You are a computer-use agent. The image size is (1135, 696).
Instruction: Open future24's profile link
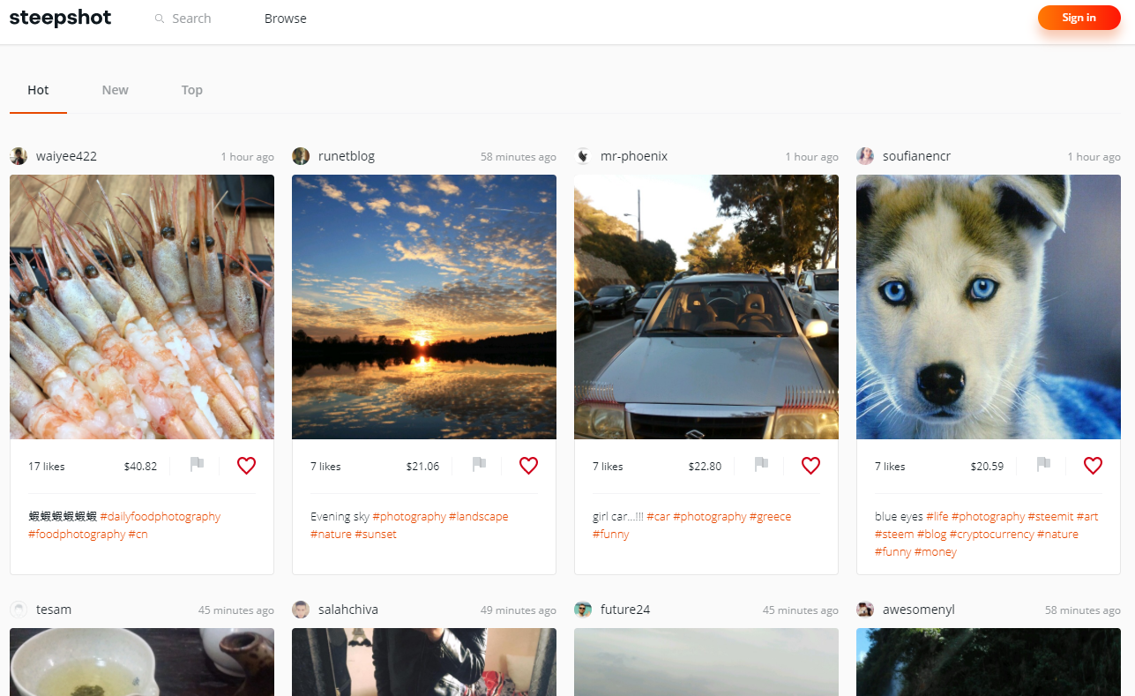[x=625, y=610]
